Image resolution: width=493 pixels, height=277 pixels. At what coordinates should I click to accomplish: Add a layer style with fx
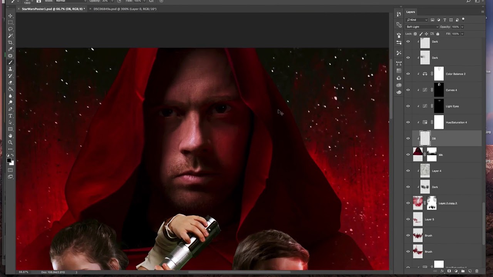coord(442,271)
